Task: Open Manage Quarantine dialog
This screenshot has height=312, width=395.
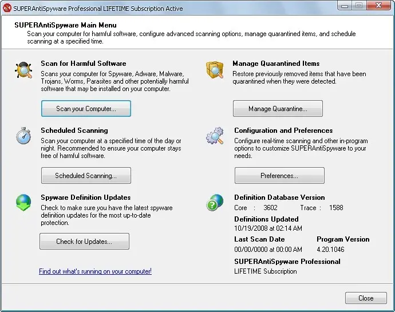Action: [x=278, y=109]
